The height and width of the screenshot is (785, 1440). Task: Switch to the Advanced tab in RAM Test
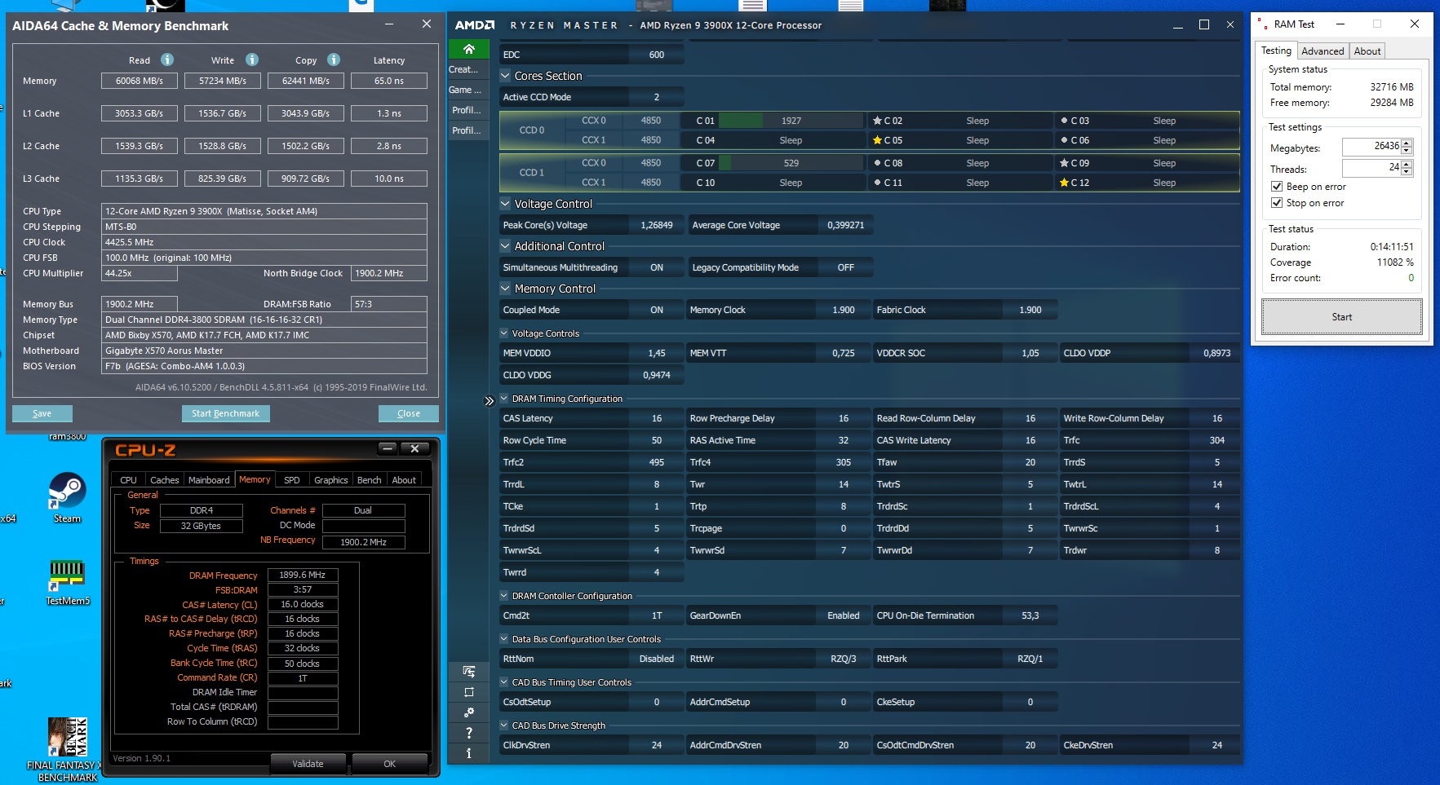(x=1323, y=51)
